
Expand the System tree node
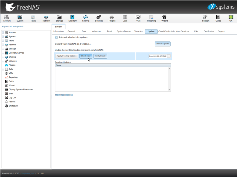coord(3,36)
